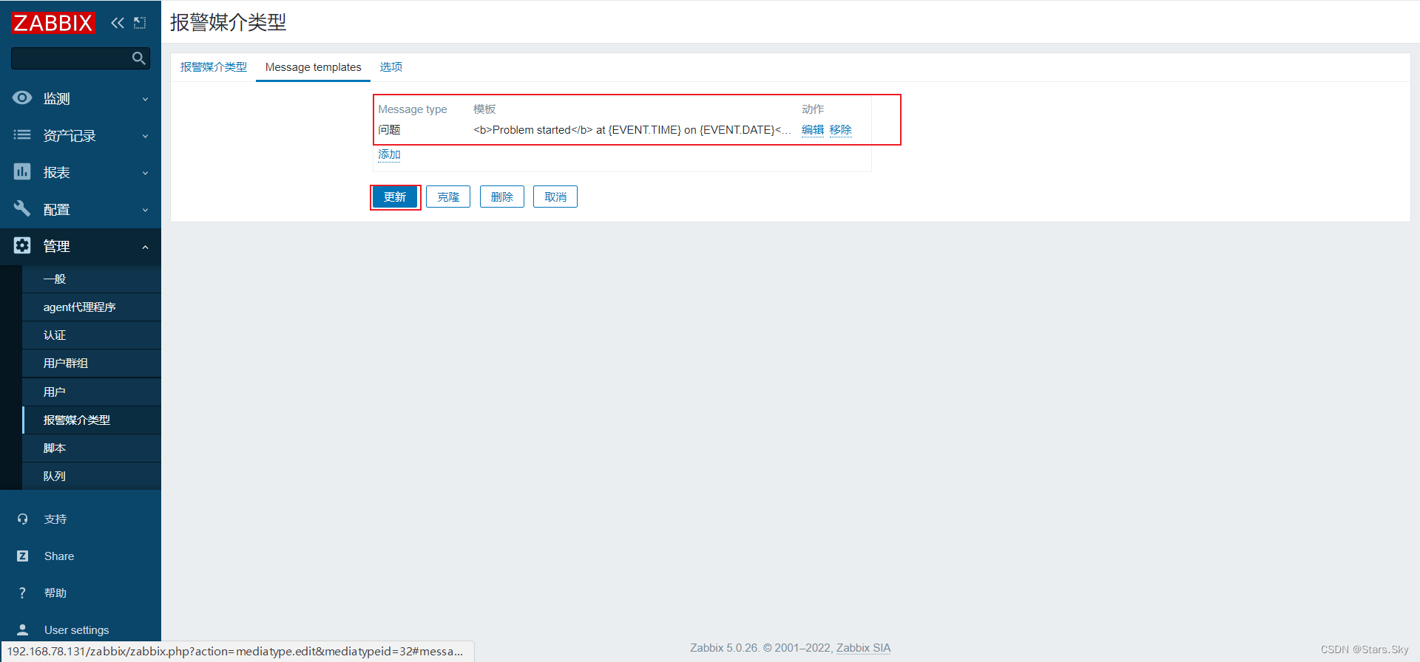This screenshot has width=1420, height=662.
Task: Focus the sidebar search input field
Action: tap(70, 58)
